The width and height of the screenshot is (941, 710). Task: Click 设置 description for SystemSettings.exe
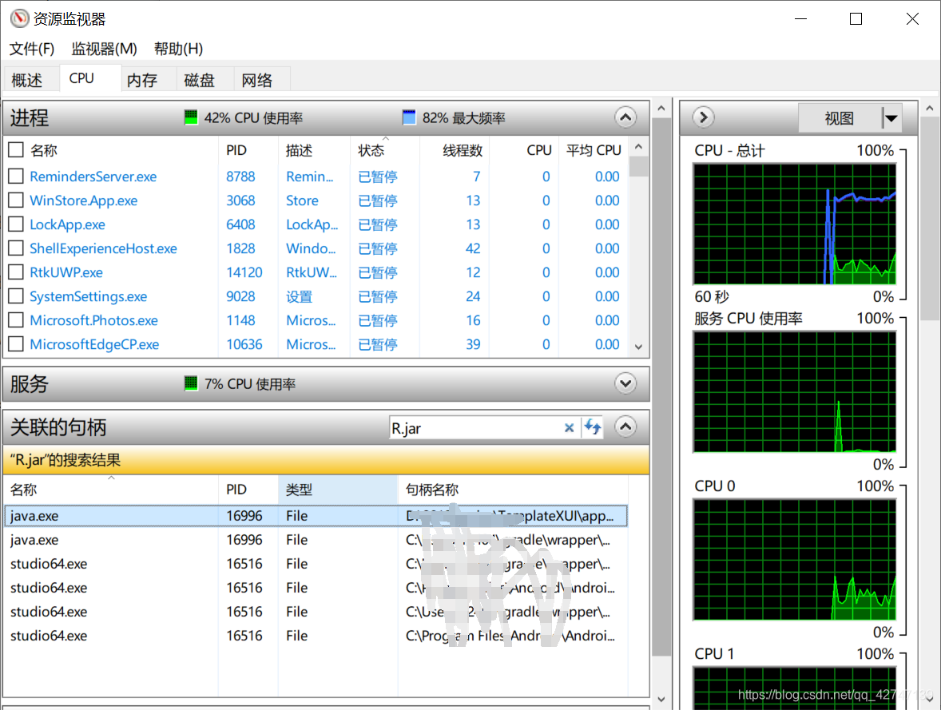(x=299, y=296)
